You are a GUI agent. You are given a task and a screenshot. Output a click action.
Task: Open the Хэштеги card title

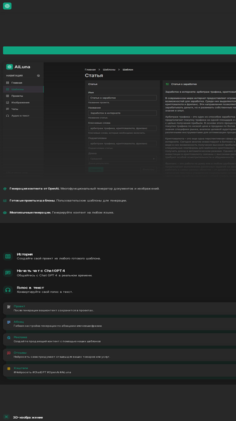[21, 368]
